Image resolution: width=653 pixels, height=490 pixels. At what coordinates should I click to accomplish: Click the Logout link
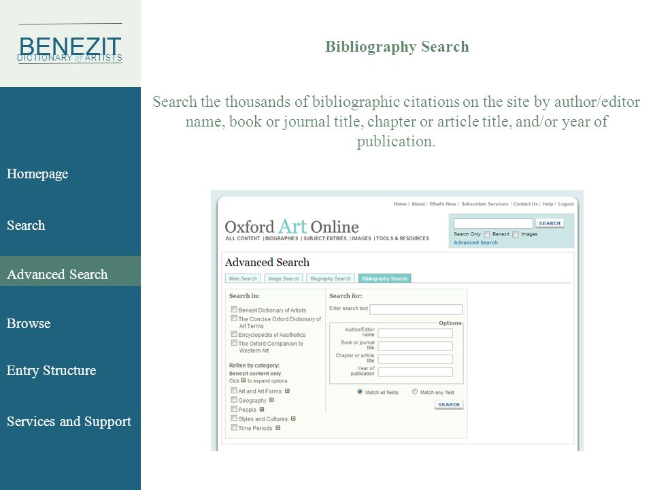[565, 203]
